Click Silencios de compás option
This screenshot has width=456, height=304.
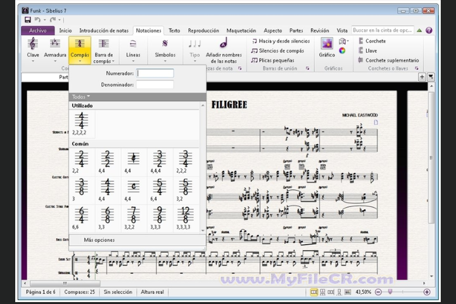[278, 51]
